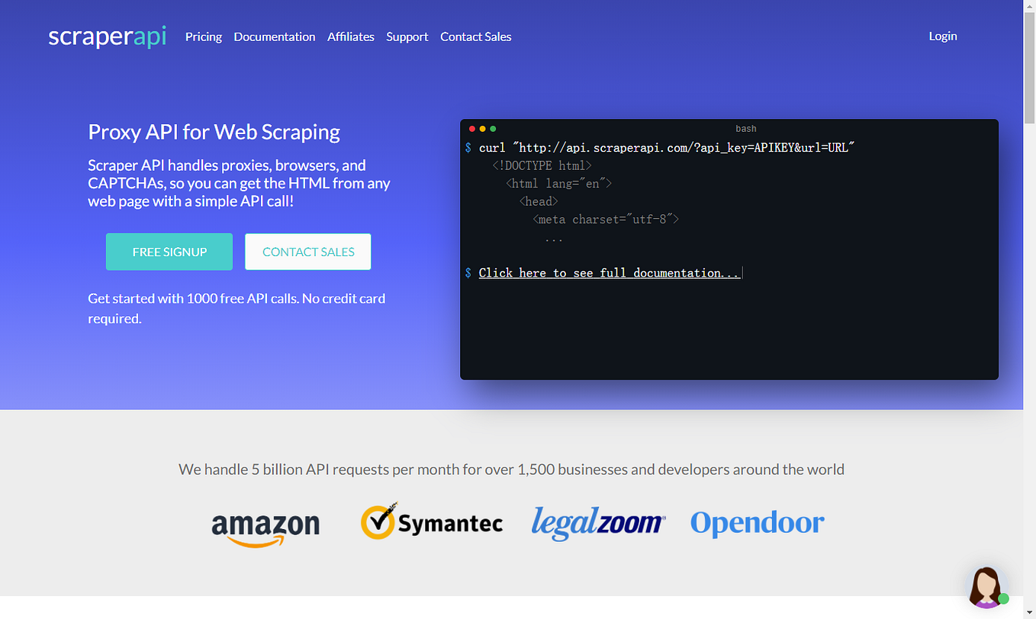Click the LegalZoom company logo

coord(598,523)
